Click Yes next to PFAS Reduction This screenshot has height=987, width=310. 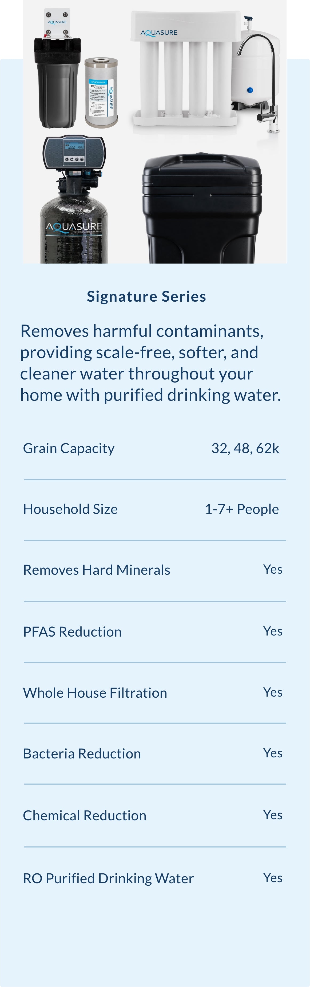(x=273, y=631)
